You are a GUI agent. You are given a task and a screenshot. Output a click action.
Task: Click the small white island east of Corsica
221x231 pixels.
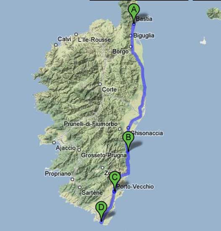pos(203,41)
